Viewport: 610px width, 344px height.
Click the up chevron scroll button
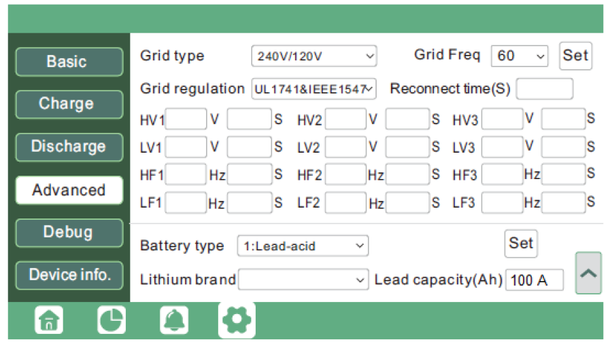[588, 273]
